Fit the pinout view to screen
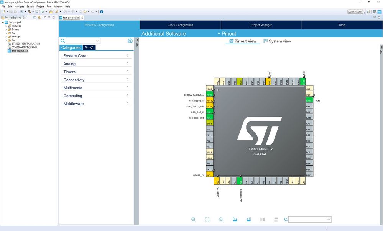Image resolution: width=383 pixels, height=231 pixels. (207, 220)
